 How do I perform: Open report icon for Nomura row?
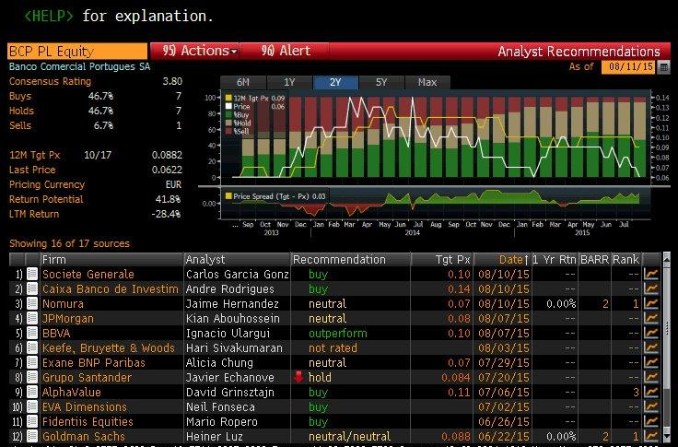point(32,303)
